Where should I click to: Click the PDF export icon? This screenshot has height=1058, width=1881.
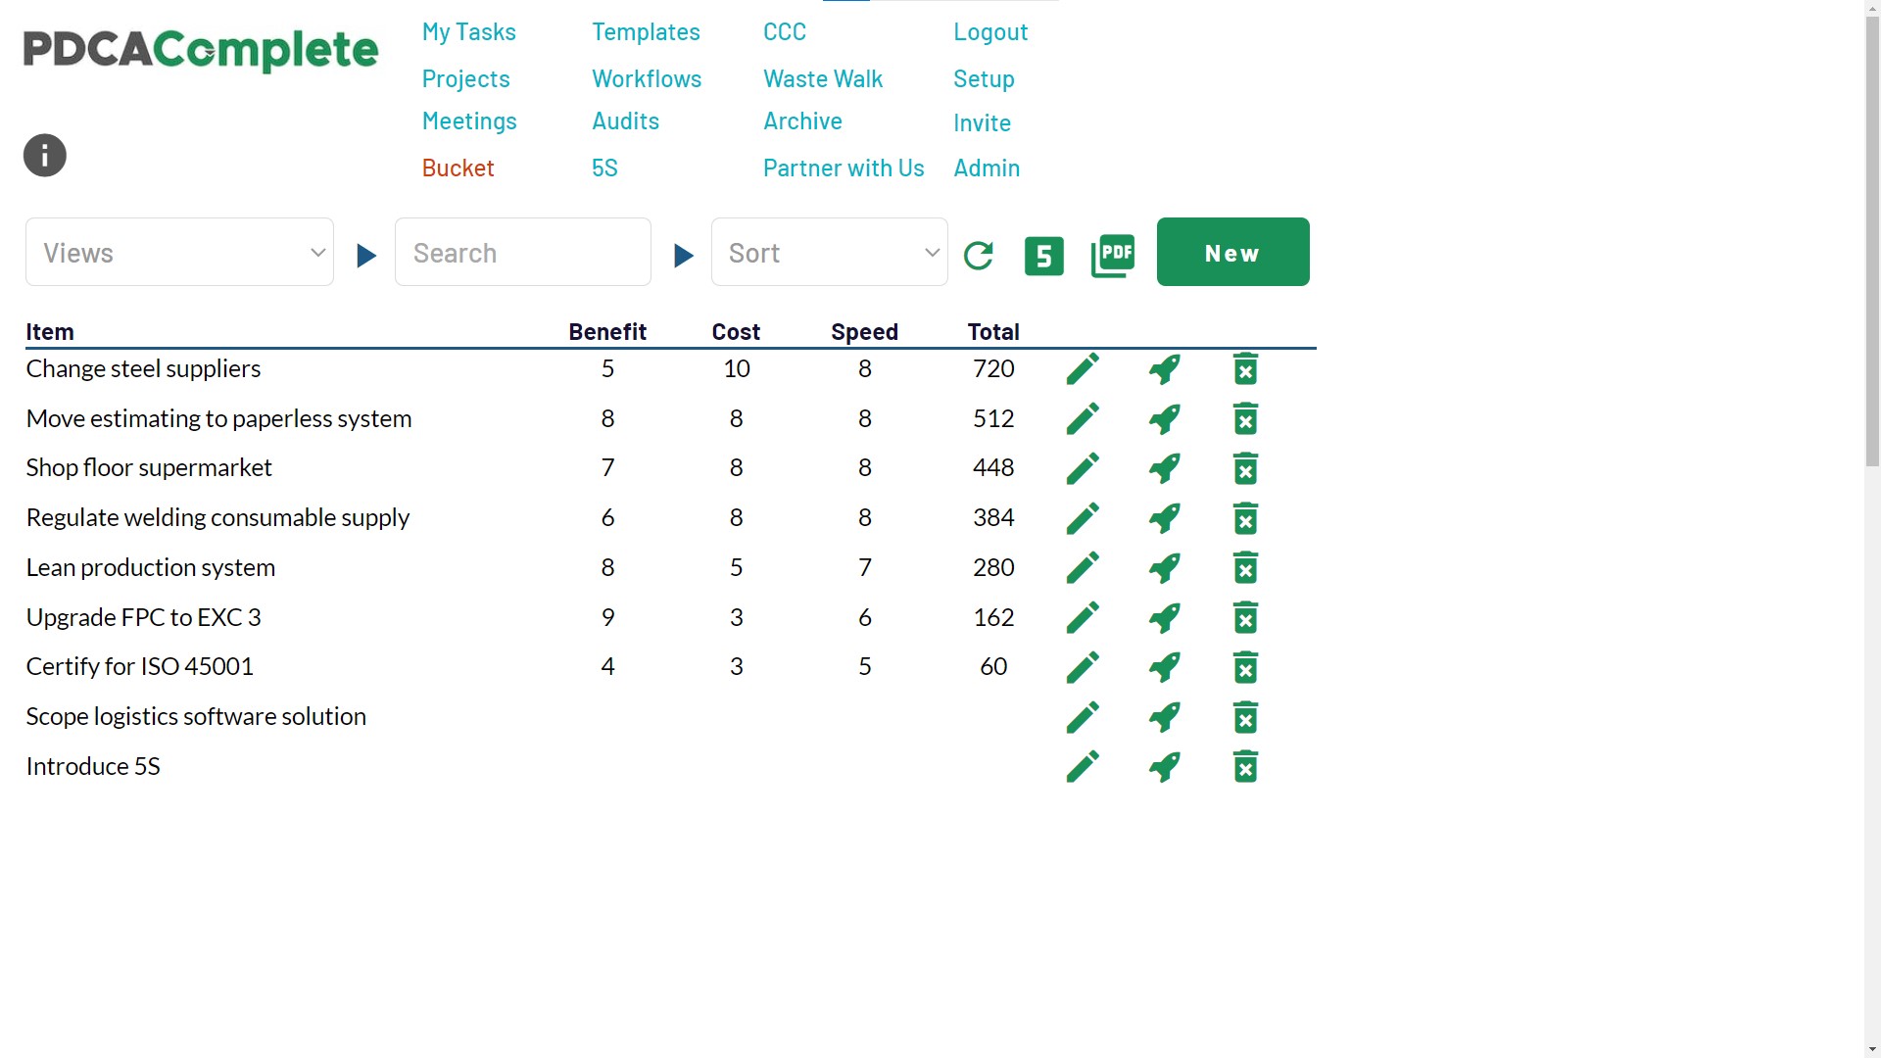(x=1112, y=255)
